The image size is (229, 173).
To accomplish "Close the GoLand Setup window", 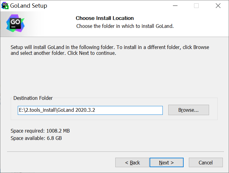I will coord(218,6).
